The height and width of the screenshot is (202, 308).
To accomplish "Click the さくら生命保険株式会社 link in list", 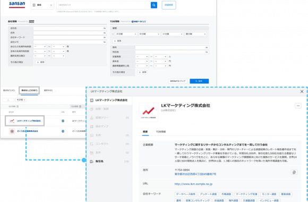I will pos(28,131).
